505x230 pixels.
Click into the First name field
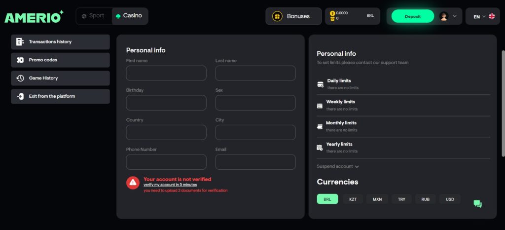click(x=166, y=73)
